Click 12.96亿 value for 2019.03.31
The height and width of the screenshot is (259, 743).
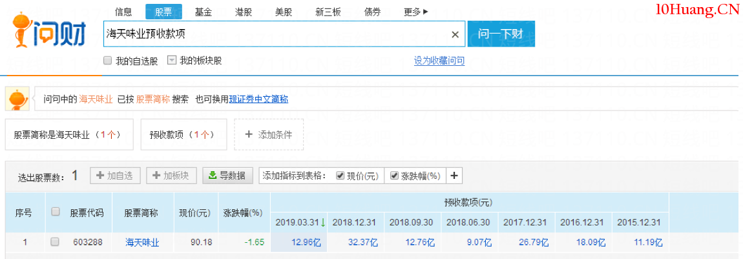tap(307, 243)
